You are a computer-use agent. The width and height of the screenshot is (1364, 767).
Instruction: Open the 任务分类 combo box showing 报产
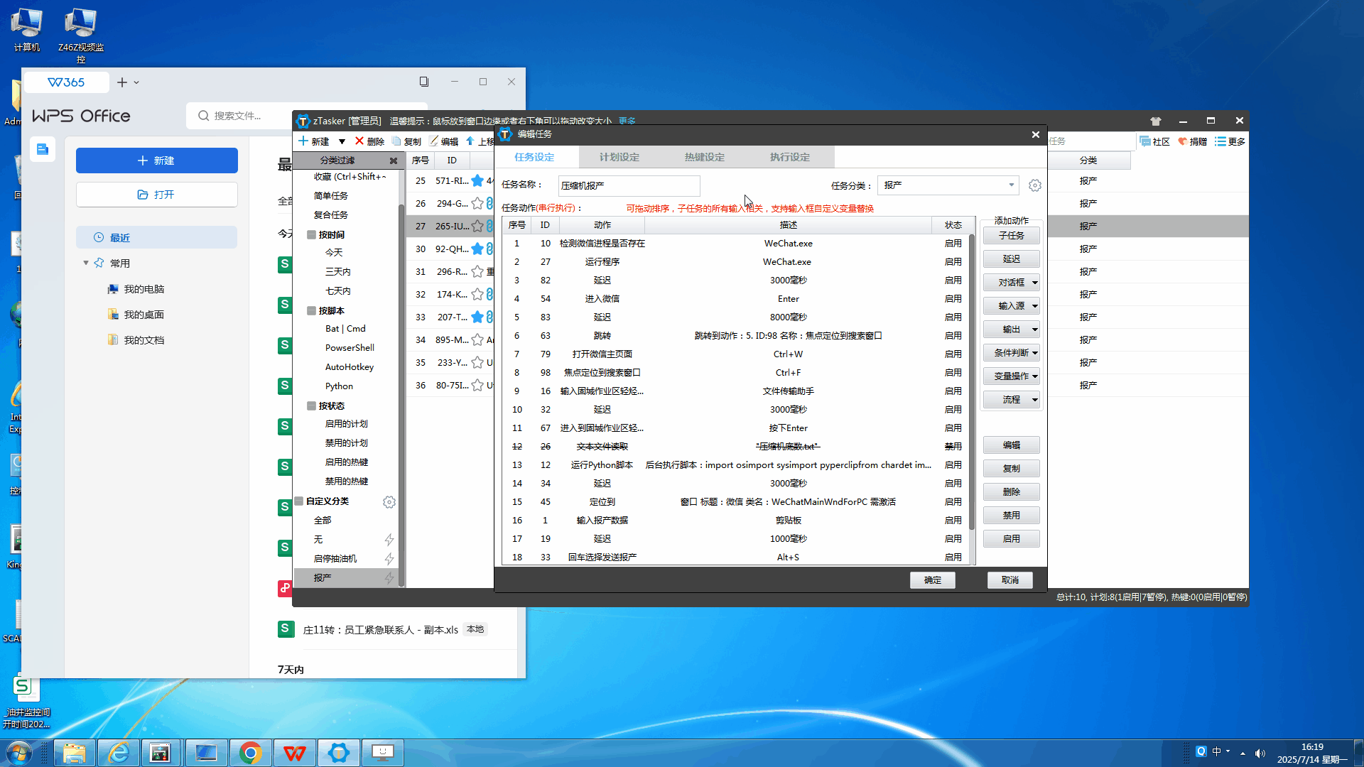click(948, 185)
